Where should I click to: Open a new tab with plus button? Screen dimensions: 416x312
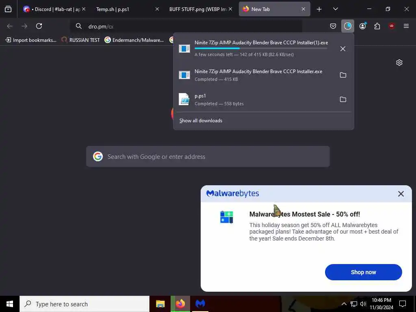pyautogui.click(x=319, y=9)
